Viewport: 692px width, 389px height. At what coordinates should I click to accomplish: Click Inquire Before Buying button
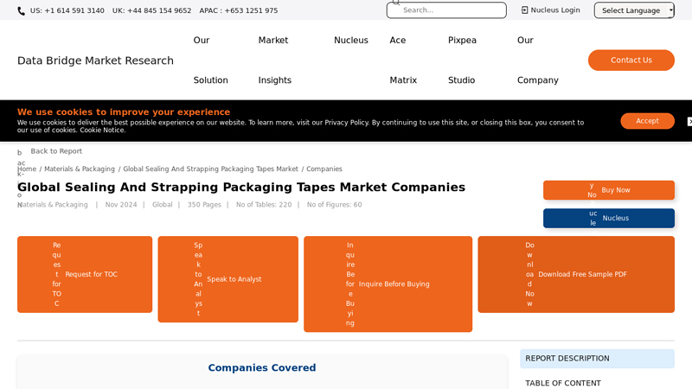click(388, 284)
